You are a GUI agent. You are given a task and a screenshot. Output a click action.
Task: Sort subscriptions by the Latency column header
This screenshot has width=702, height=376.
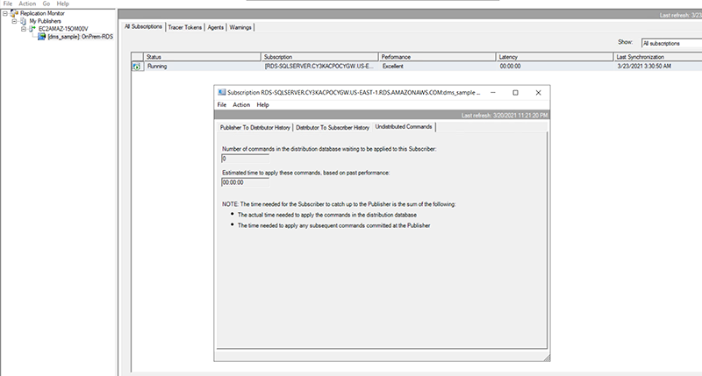pos(555,56)
